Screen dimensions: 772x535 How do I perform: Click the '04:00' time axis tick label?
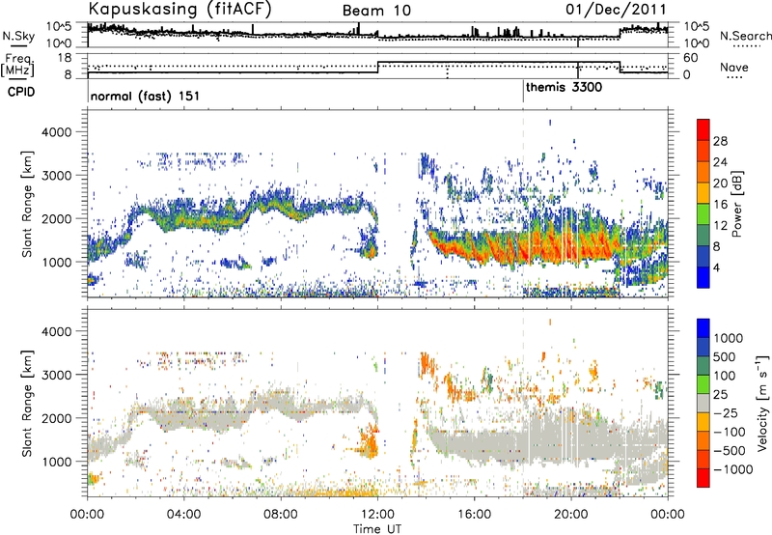point(184,515)
